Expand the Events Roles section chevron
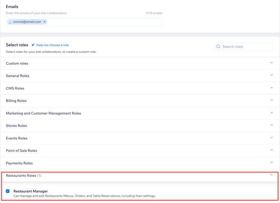The image size is (280, 203). (272, 137)
